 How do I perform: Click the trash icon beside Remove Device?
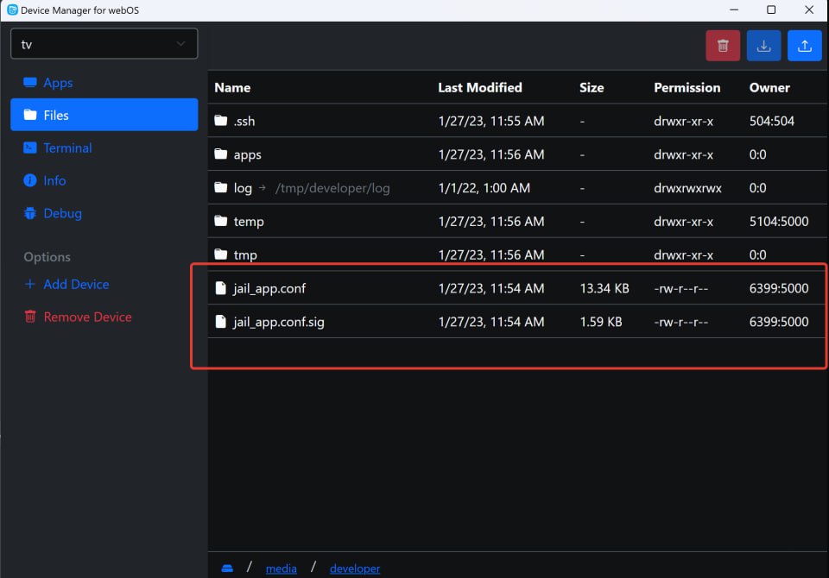point(30,317)
